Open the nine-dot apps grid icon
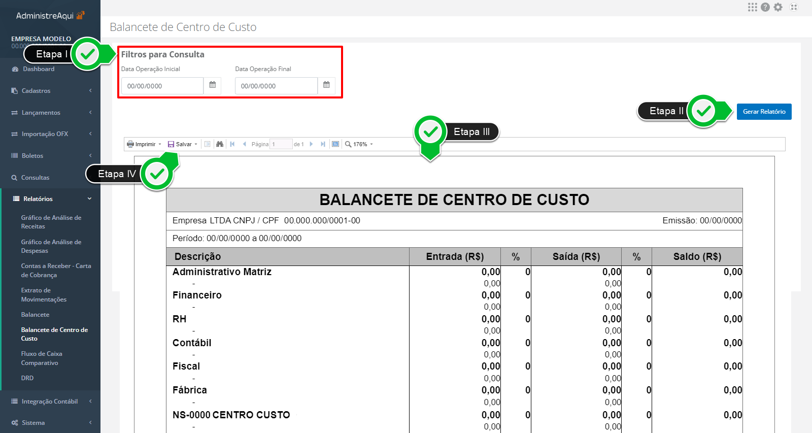Image resolution: width=812 pixels, height=433 pixels. pyautogui.click(x=752, y=7)
